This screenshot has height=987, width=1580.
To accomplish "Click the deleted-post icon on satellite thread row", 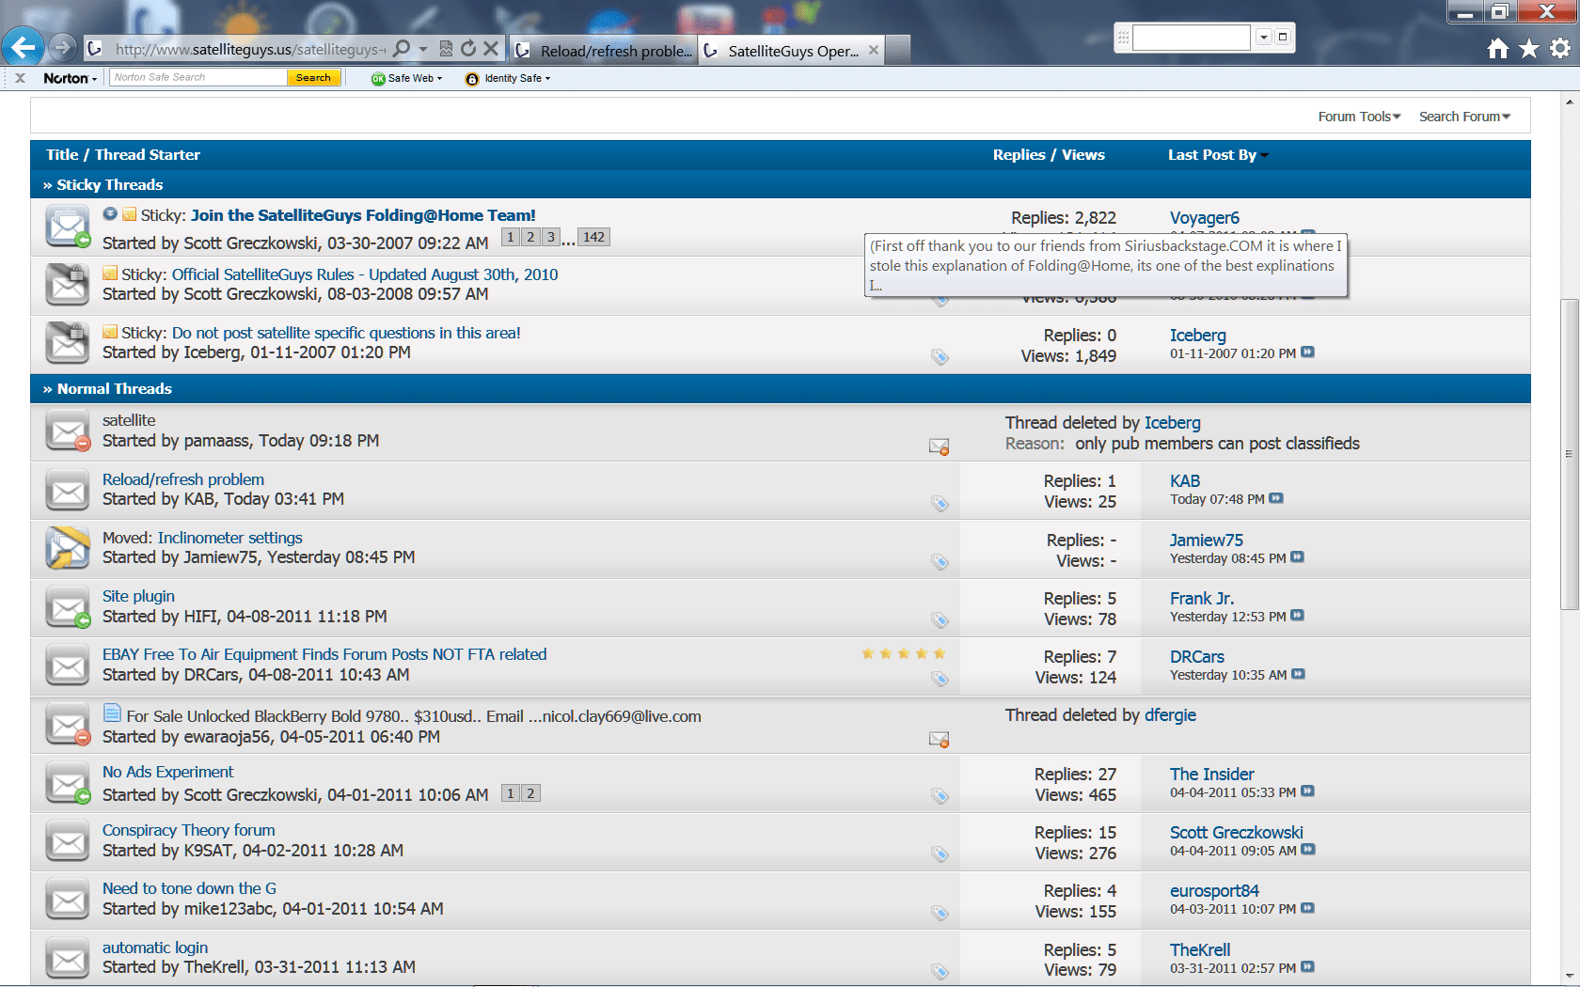I will click(939, 446).
